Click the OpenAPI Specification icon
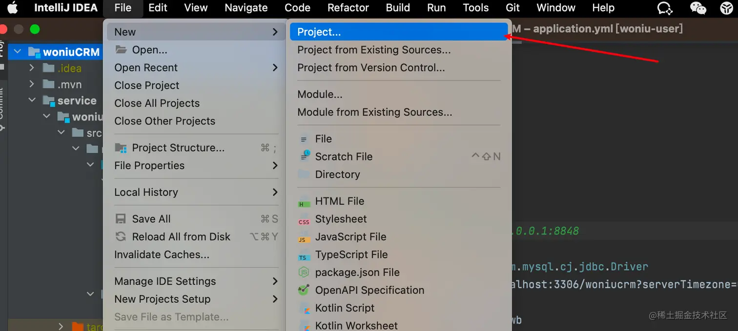Screen dimensions: 738x331 304,291
